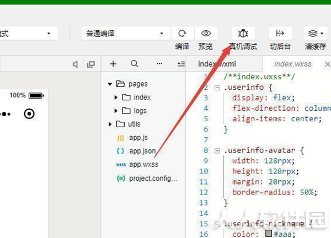Viewport: 331px width, 238px height.
Task: Click the JS icon of app.js
Action: pos(120,138)
